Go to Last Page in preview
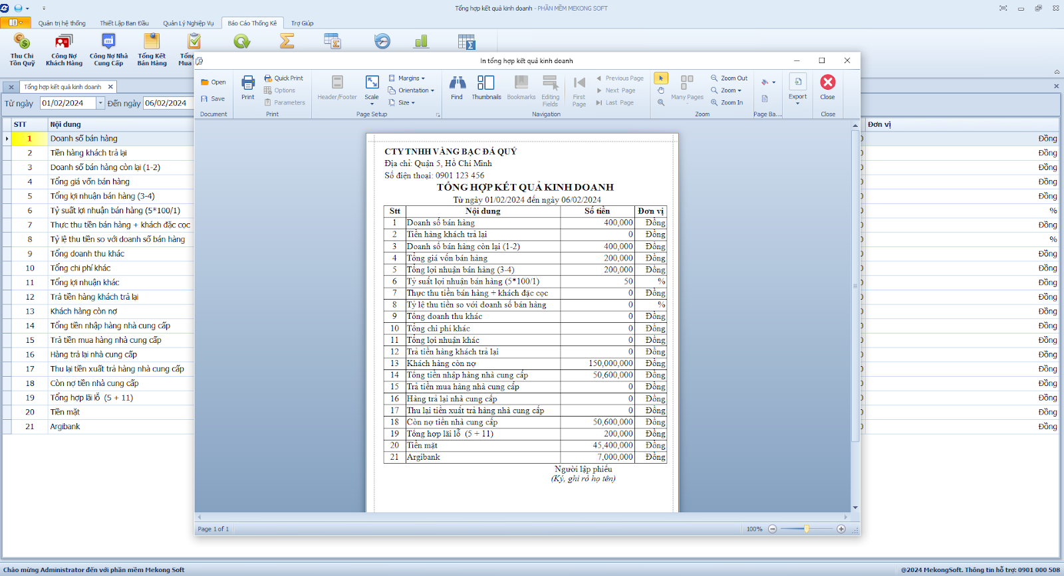The image size is (1064, 576). (615, 102)
